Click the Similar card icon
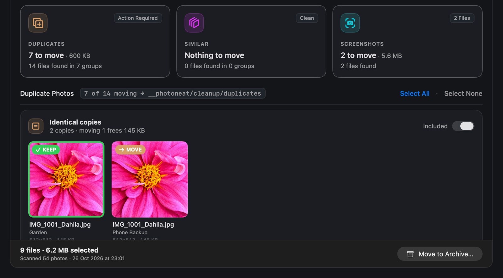503x278 pixels. pos(194,23)
